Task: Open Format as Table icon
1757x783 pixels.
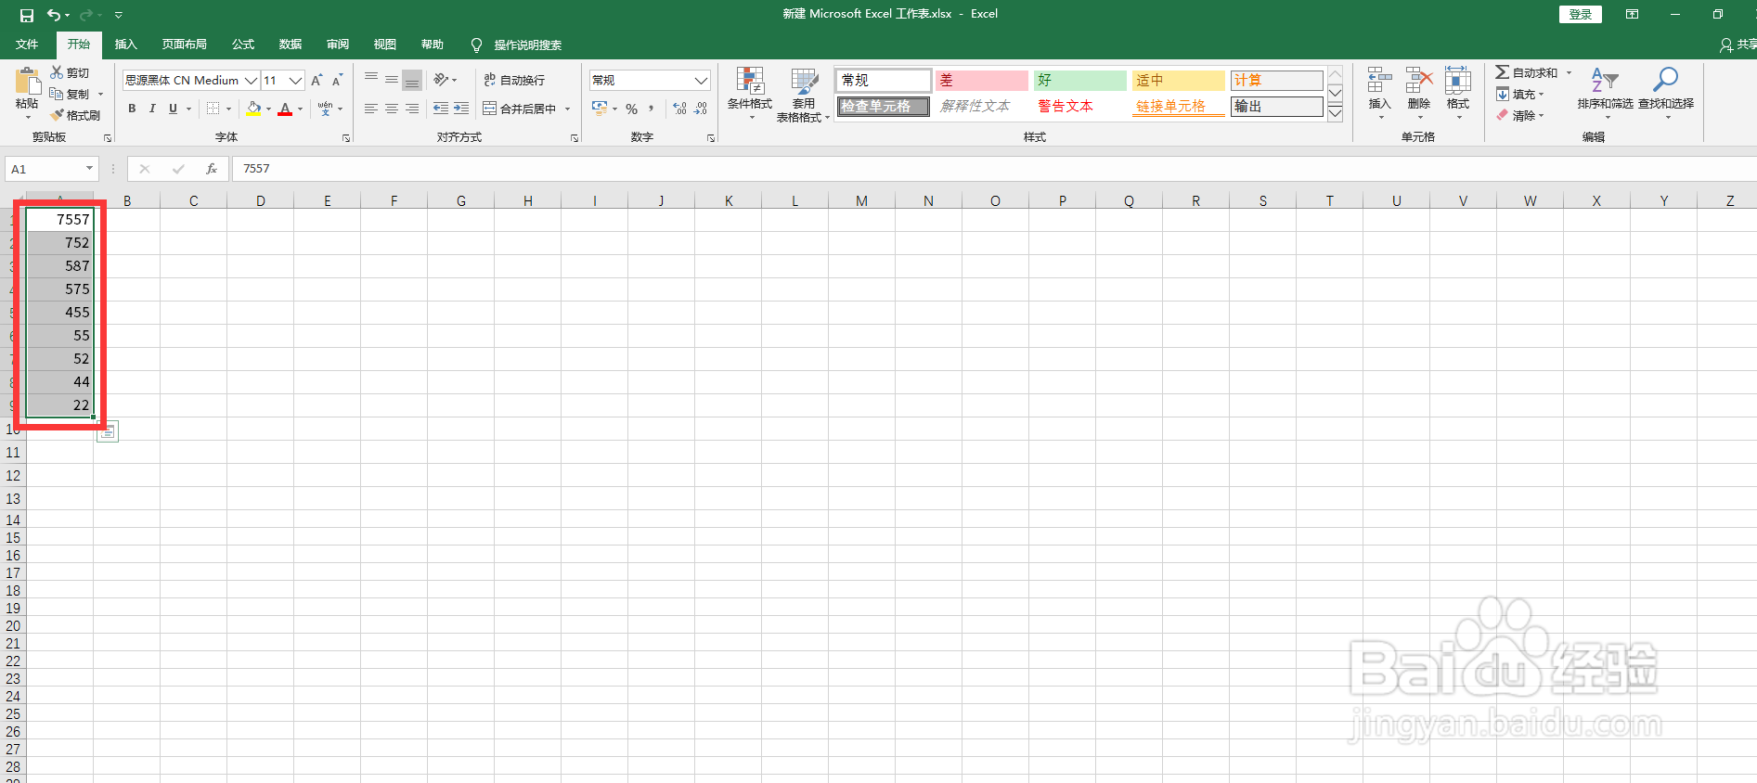Action: 804,81
